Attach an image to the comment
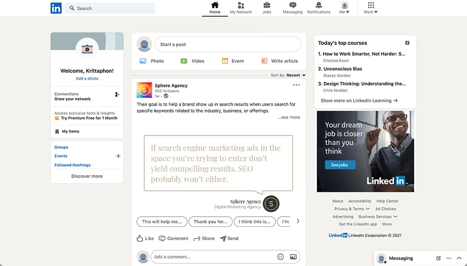The height and width of the screenshot is (266, 467). point(293,257)
